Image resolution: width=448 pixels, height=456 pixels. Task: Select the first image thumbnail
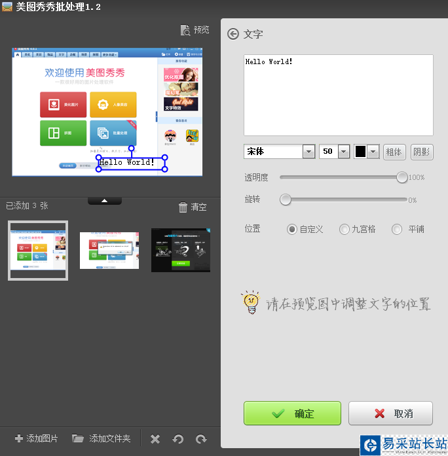(38, 251)
